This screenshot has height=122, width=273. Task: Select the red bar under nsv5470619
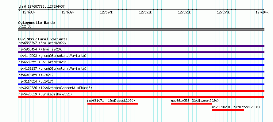(141, 97)
